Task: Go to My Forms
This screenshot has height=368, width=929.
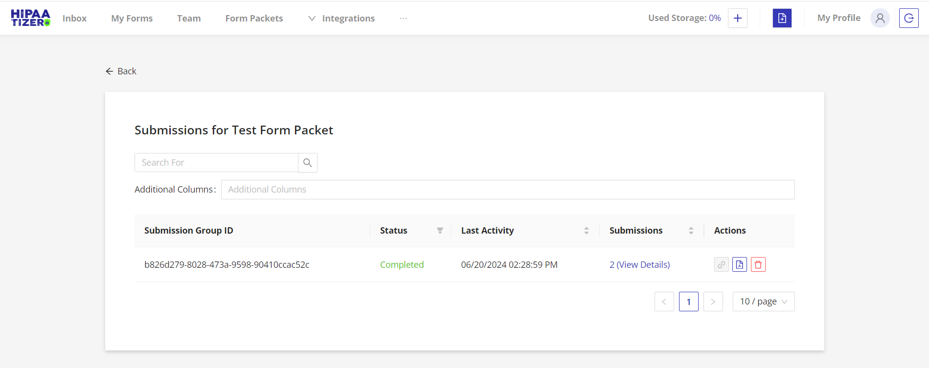Action: point(132,18)
